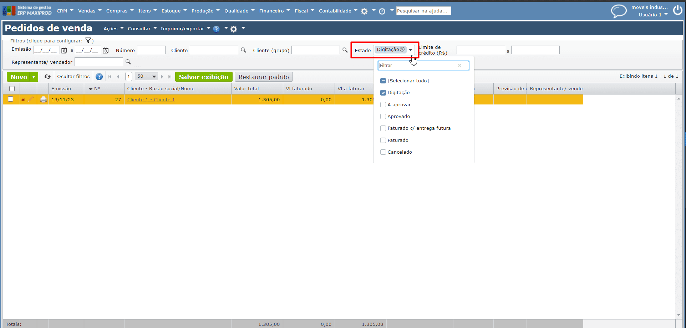Viewport: 686px width, 328px height.
Task: Click the filter funnel configure icon
Action: [88, 40]
